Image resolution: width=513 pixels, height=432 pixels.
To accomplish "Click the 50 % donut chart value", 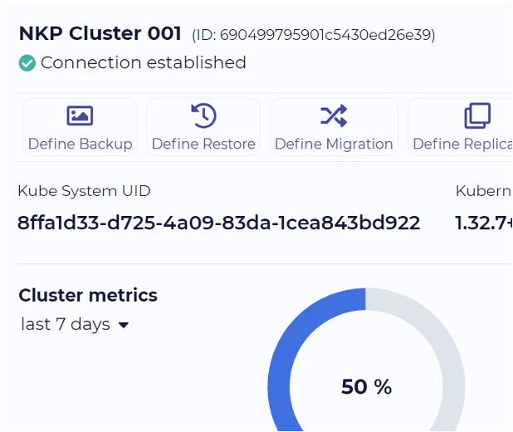I will coord(366,387).
